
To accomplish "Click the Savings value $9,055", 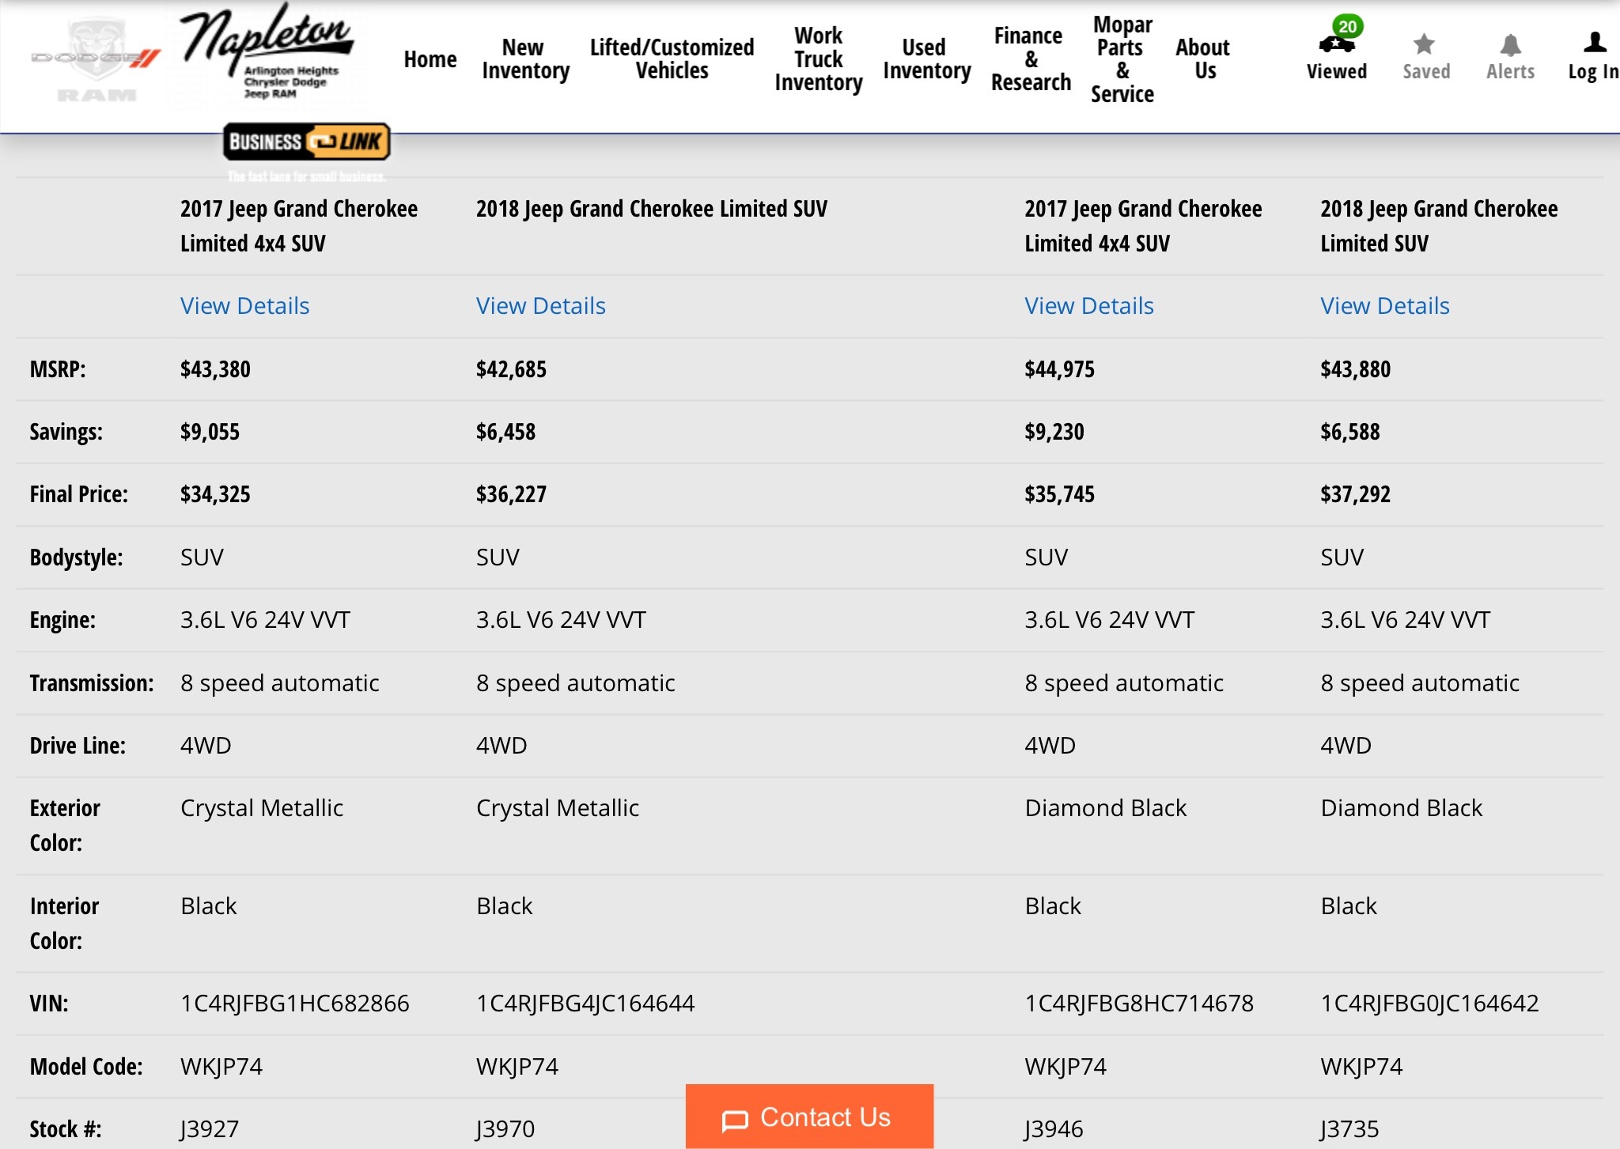I will (210, 432).
